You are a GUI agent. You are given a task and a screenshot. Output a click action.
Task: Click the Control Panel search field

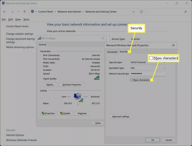click(169, 12)
